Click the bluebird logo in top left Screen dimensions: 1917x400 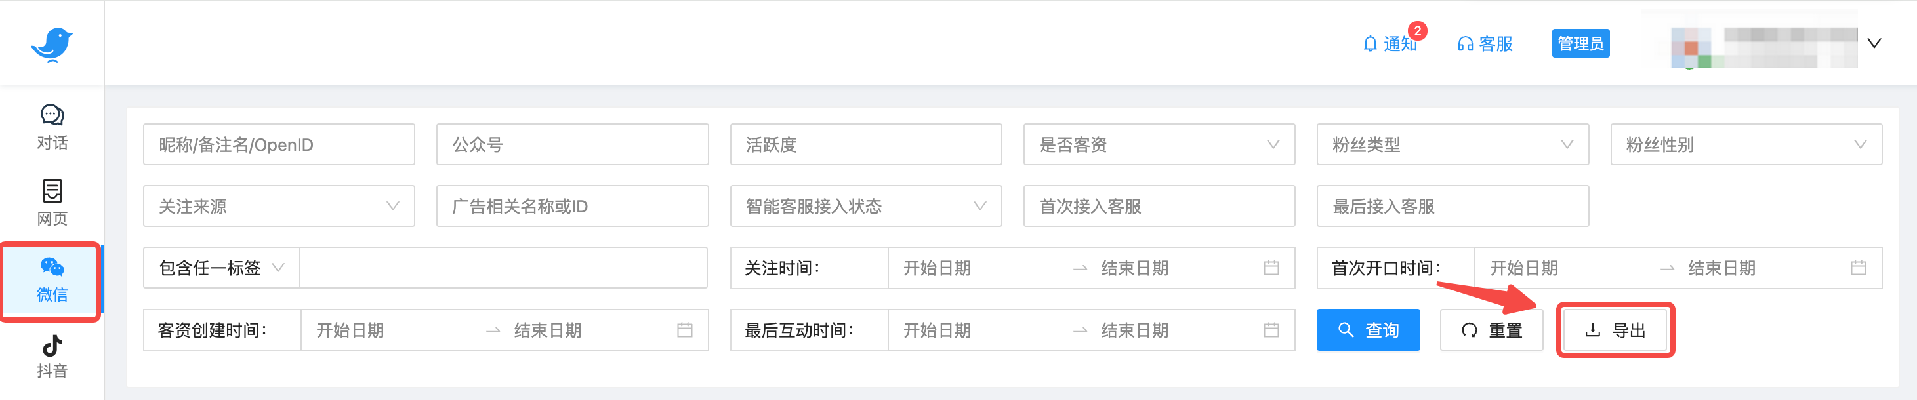[x=52, y=43]
